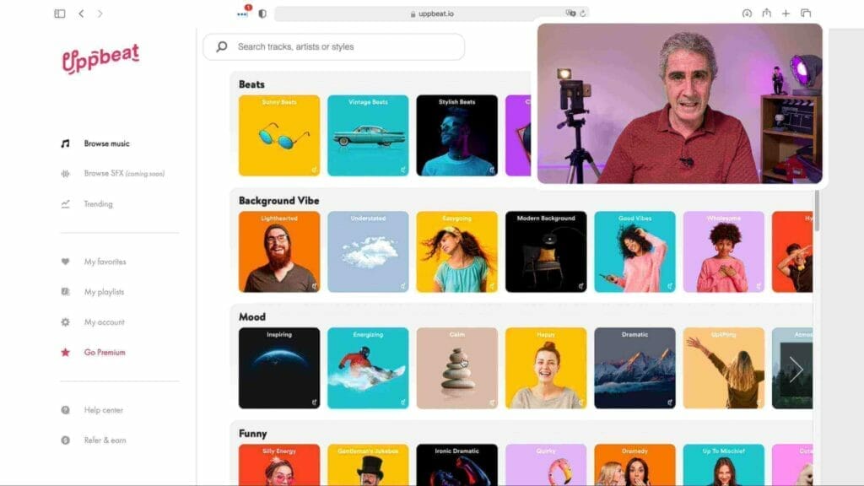Screen dimensions: 864x486
Task: Click the My favorites heart icon
Action: (65, 262)
